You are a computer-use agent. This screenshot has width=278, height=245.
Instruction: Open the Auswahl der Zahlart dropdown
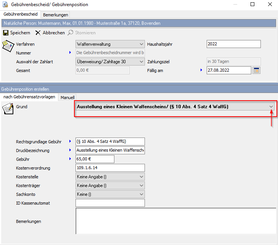[x=141, y=61]
